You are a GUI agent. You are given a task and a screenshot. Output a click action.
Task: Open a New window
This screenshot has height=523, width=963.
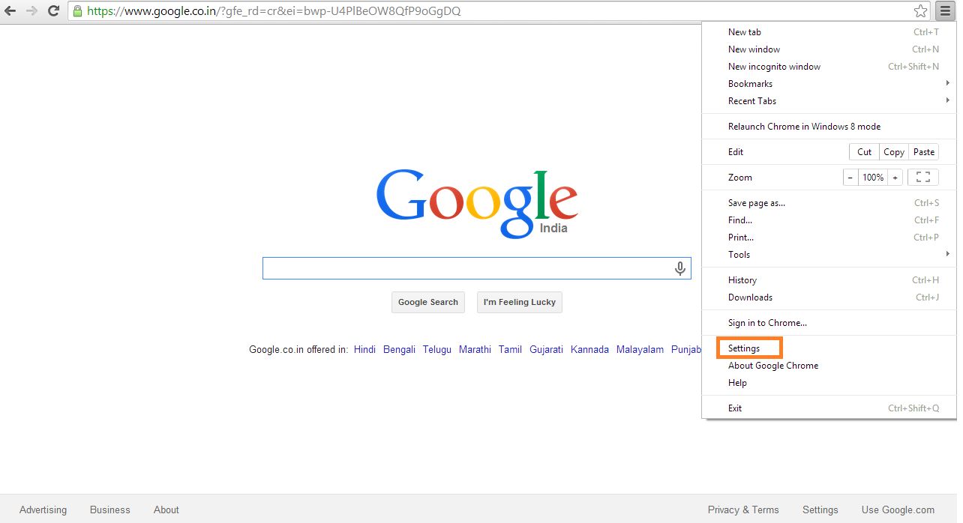(x=829, y=49)
